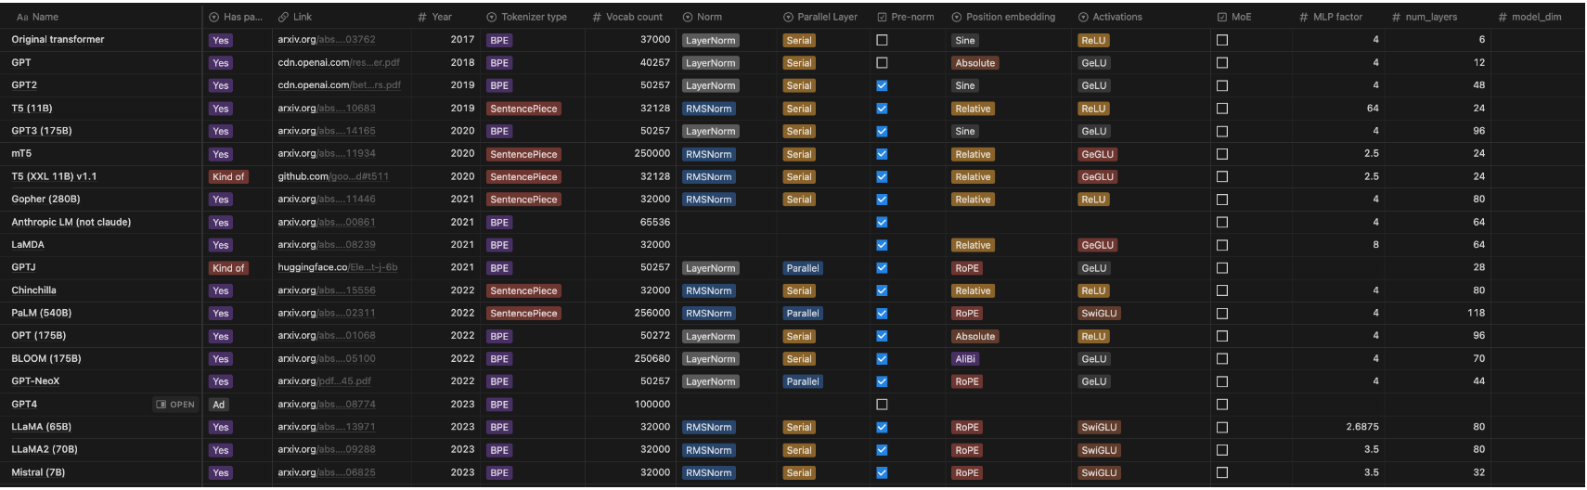Image resolution: width=1587 pixels, height=490 pixels.
Task: Click the hash icon in Vocab count header
Action: coord(597,17)
